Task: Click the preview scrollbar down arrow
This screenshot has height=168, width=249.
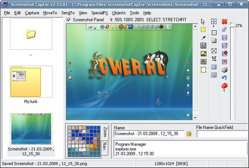Action: click(x=195, y=118)
